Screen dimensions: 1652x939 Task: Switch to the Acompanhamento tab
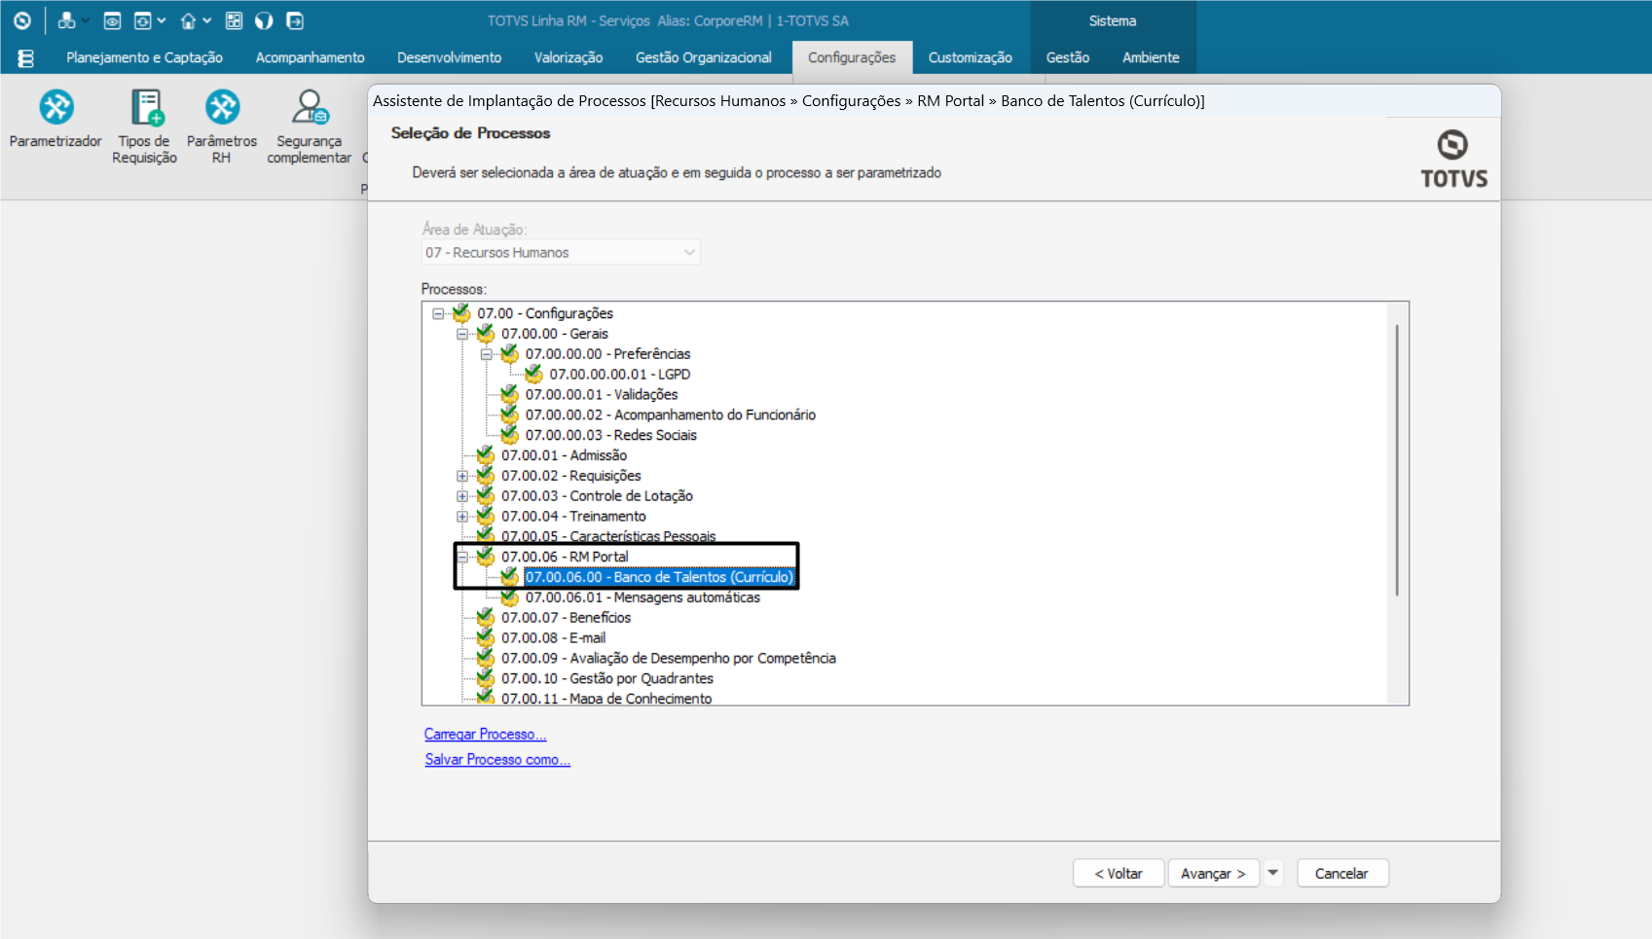pos(310,57)
